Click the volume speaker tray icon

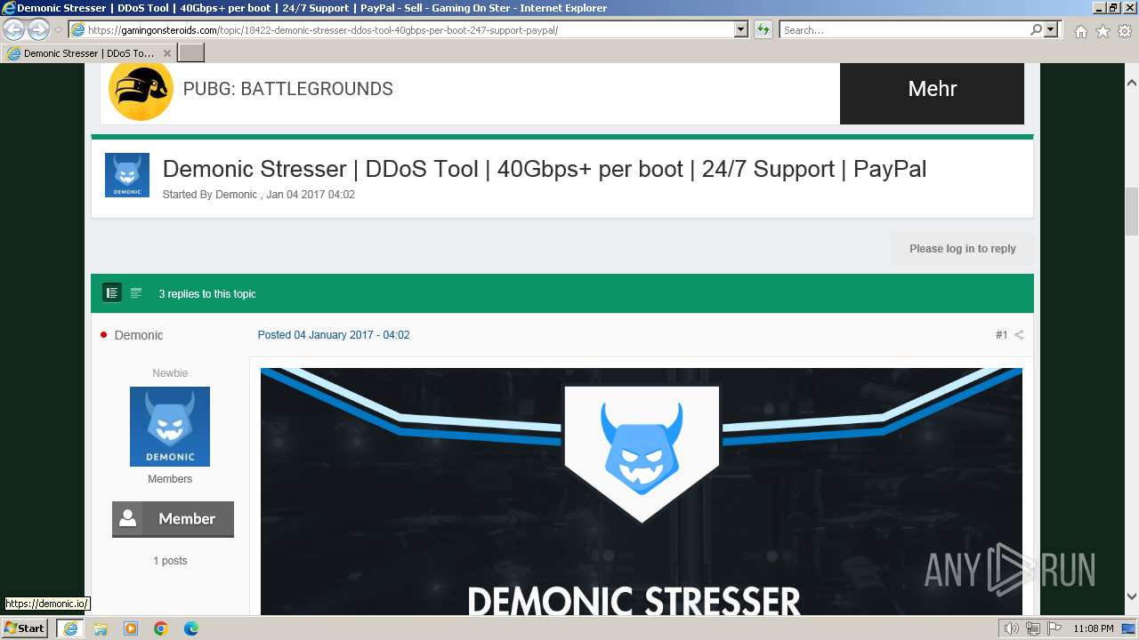coord(1012,629)
